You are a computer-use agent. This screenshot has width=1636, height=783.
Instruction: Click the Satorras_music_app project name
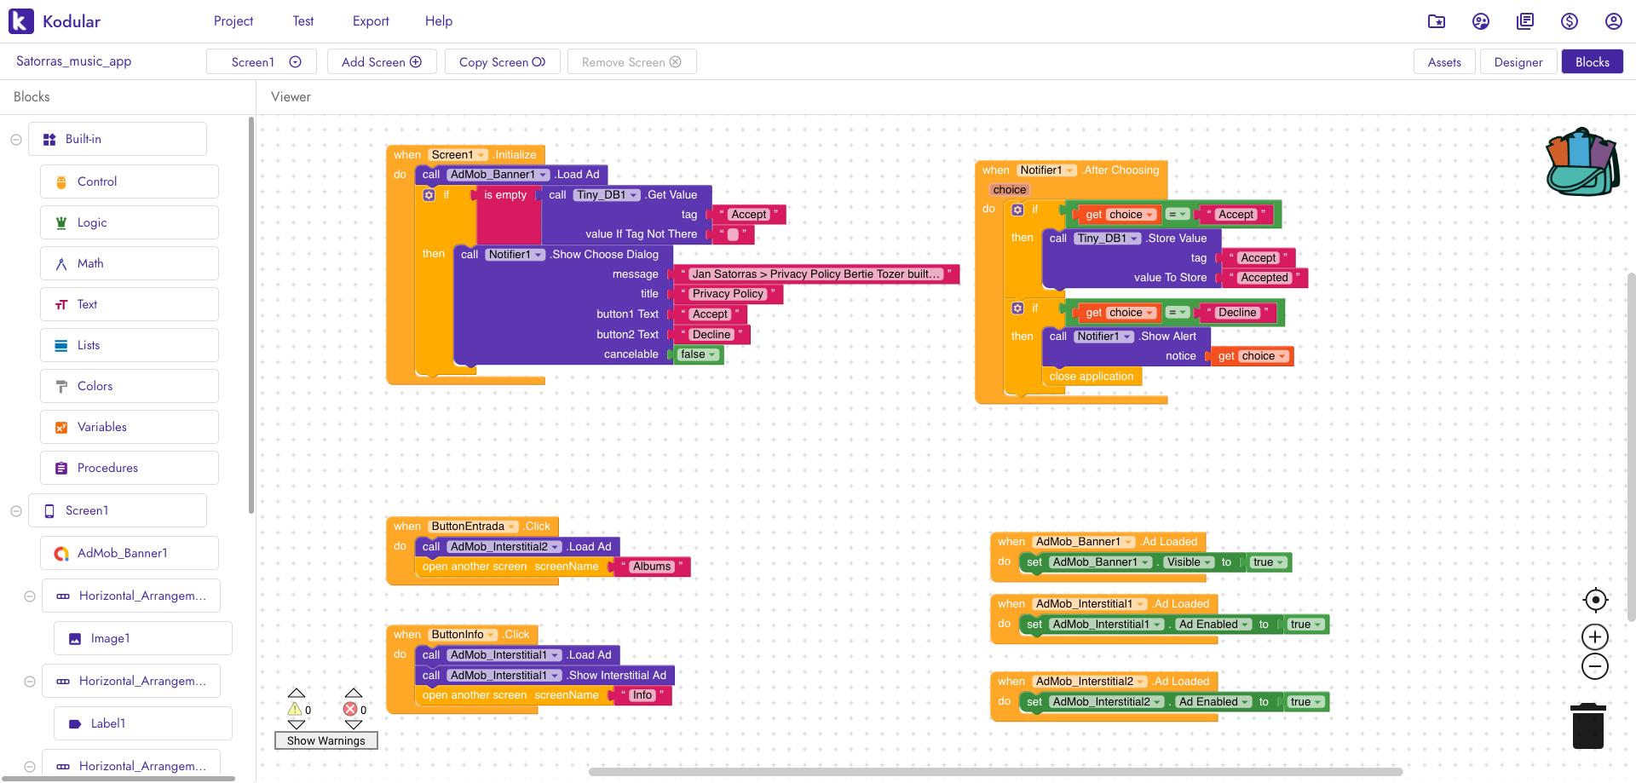(x=73, y=61)
